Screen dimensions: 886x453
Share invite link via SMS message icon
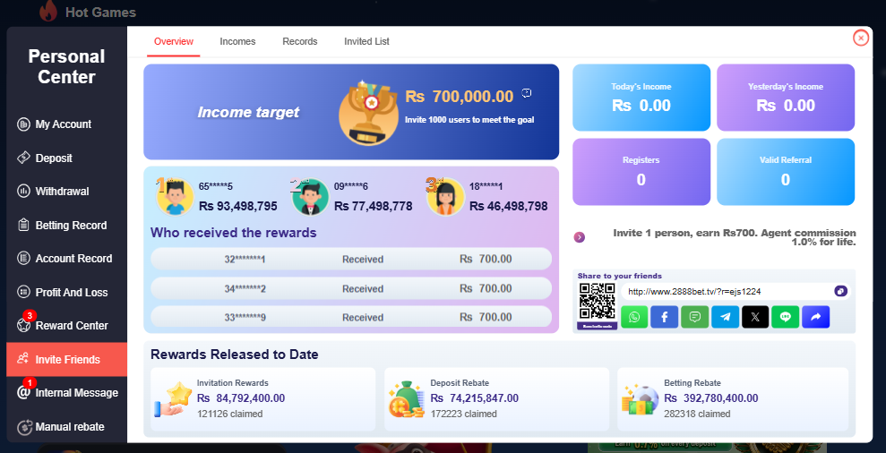point(694,317)
